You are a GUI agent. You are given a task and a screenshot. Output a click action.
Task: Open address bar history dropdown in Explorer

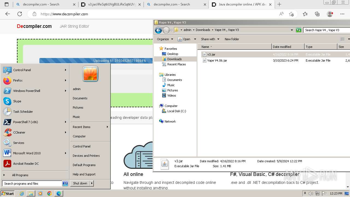(292, 30)
